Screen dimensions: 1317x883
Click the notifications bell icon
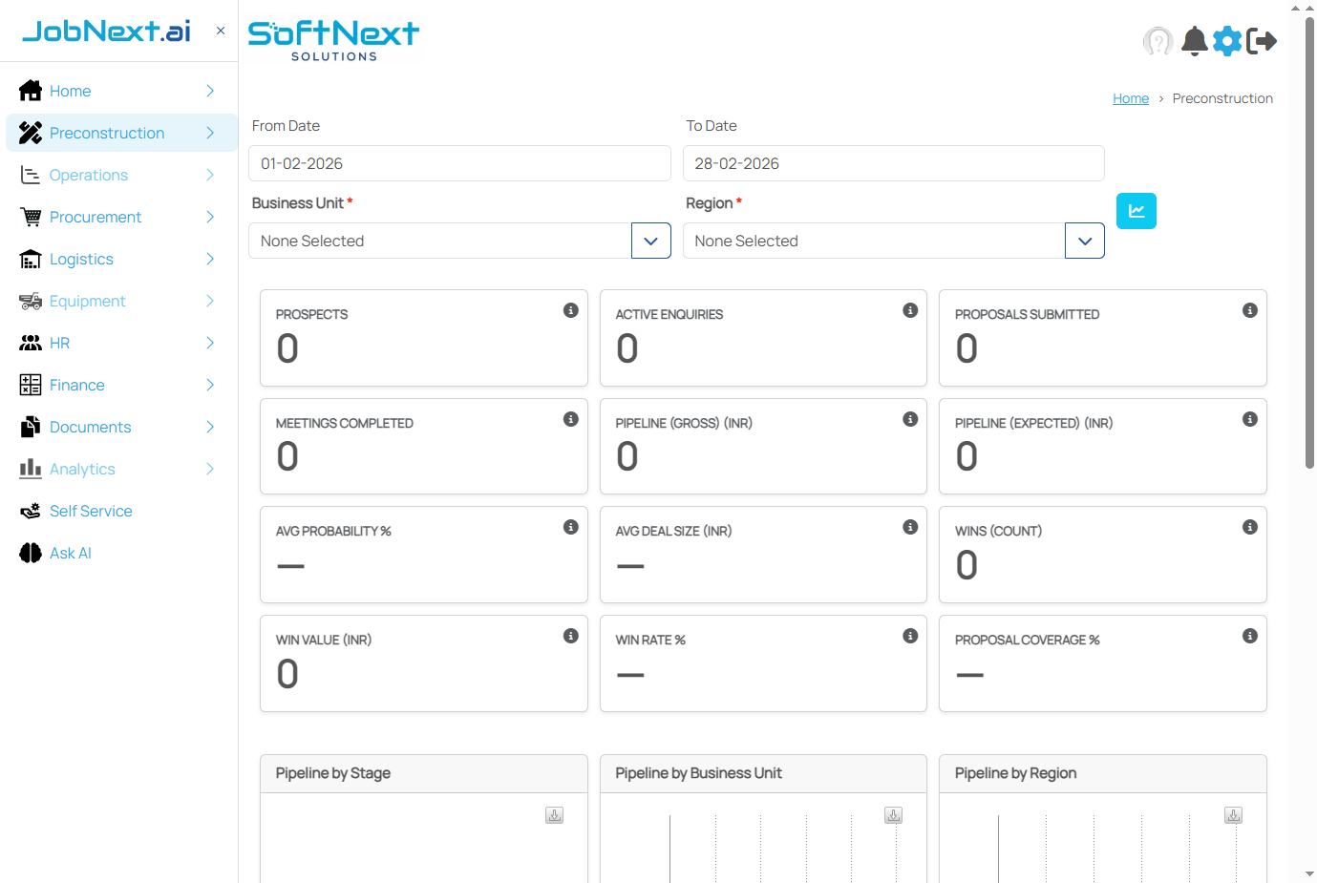click(1193, 41)
